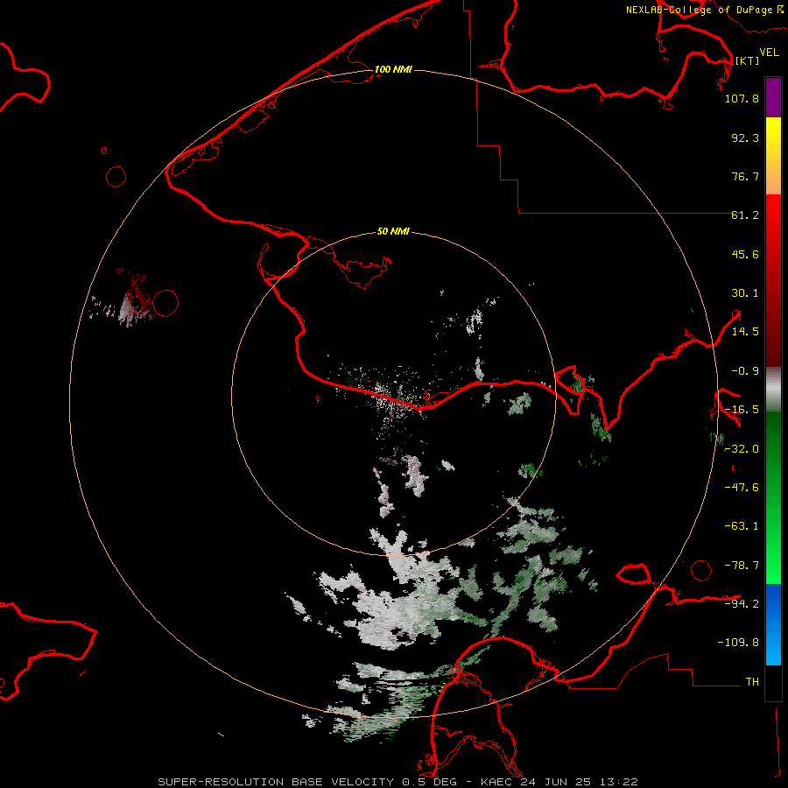
Task: Click the 76.7 value on the velocity scale
Action: [x=745, y=176]
